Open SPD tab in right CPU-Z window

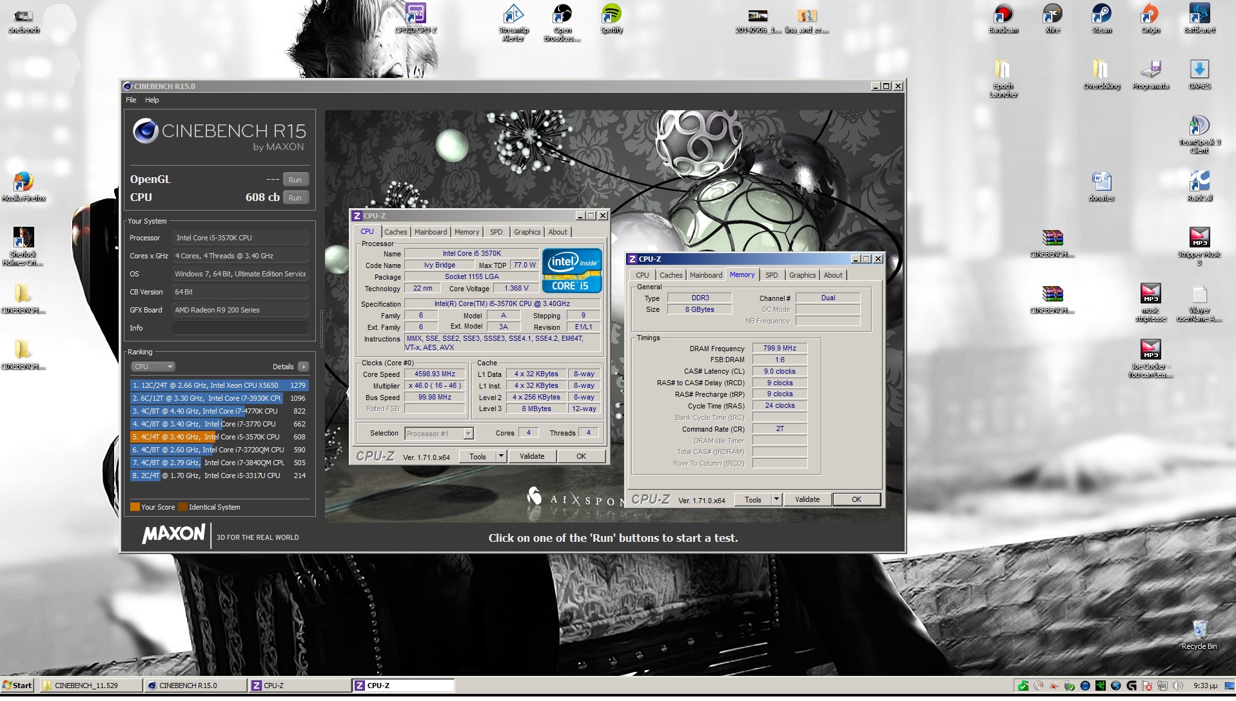coord(772,275)
